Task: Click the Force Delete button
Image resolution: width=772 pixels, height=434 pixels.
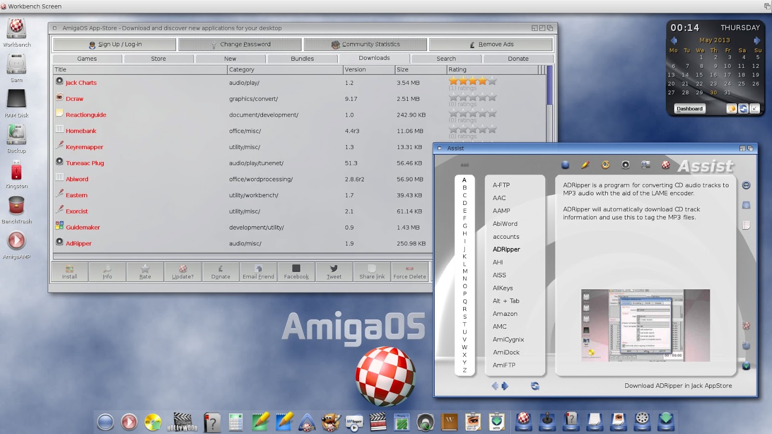Action: point(410,271)
